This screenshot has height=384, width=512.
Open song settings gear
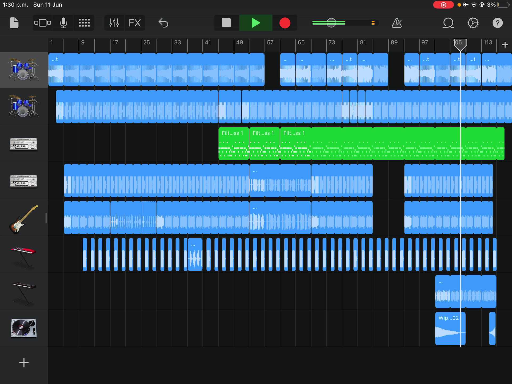pyautogui.click(x=473, y=23)
